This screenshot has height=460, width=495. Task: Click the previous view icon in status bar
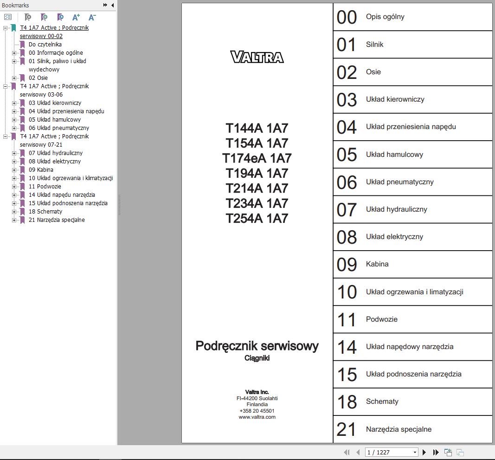point(448,453)
